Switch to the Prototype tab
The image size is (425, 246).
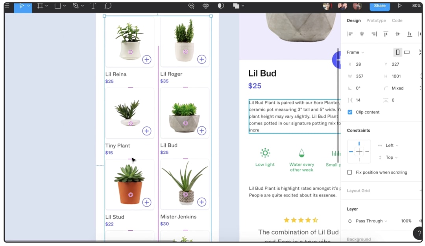(x=376, y=20)
